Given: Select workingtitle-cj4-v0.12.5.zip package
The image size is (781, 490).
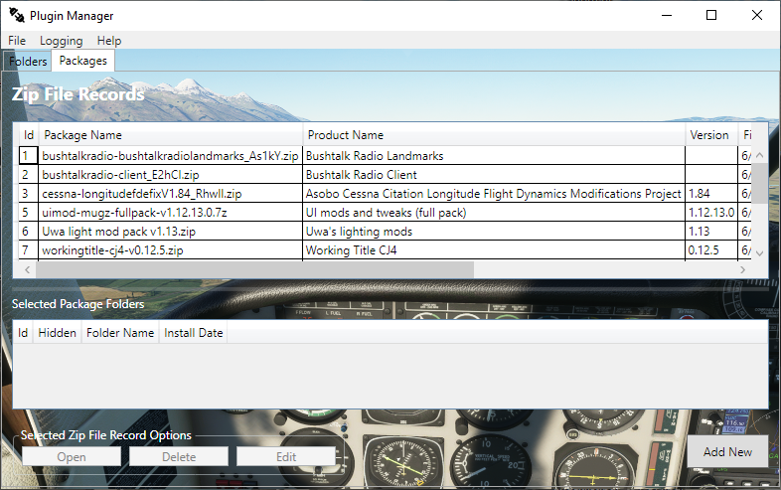Looking at the screenshot, I should 170,250.
